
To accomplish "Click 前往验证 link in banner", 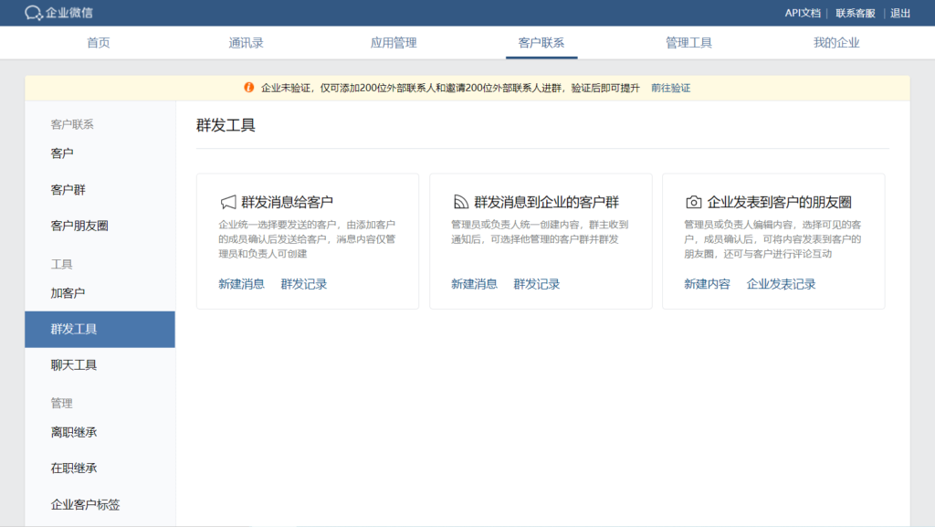I will coord(671,89).
